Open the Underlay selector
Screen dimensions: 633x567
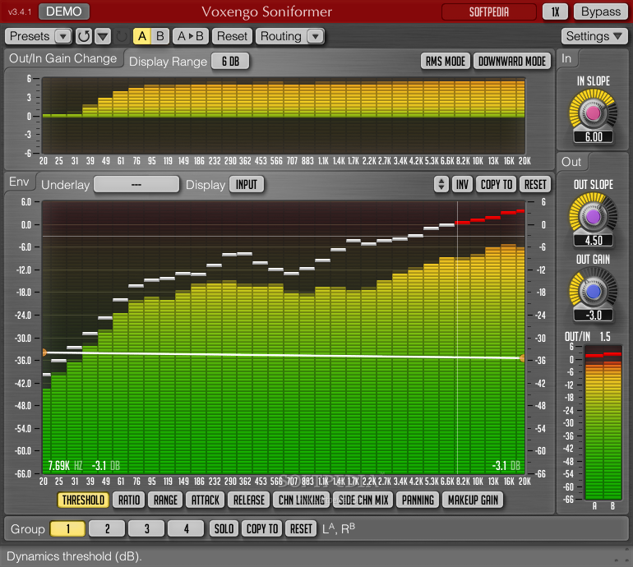(136, 184)
